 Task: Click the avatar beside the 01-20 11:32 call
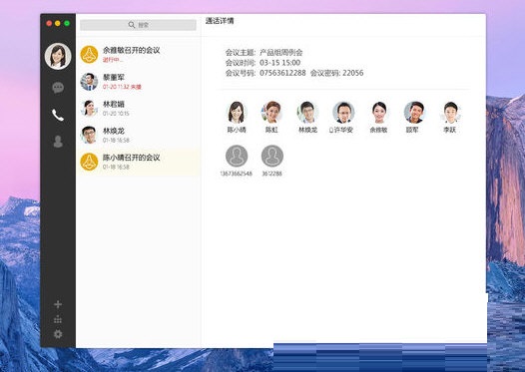click(x=89, y=82)
